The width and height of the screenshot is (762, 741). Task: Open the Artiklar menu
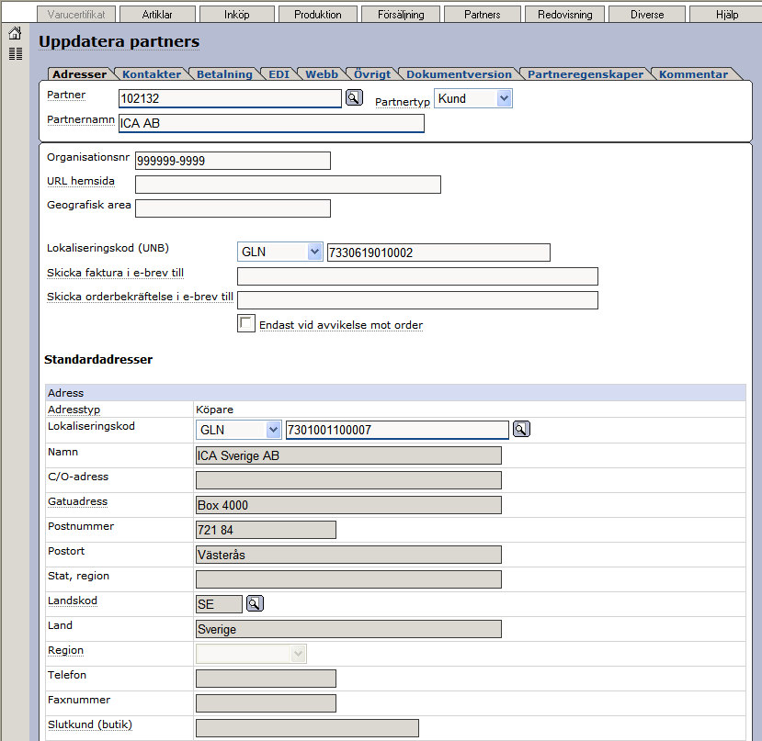coord(157,15)
